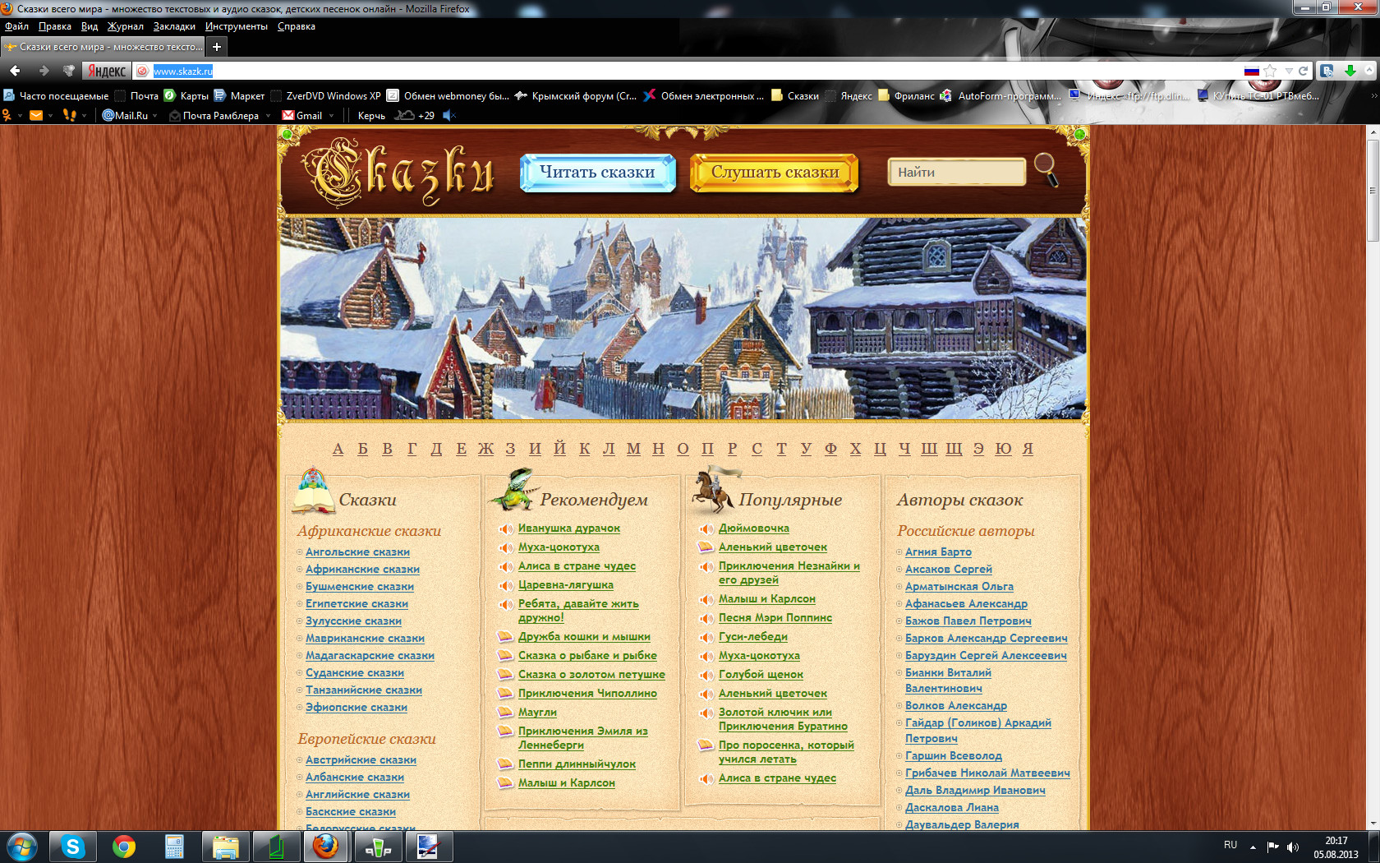1380x863 pixels.
Task: Click the RU language indicator in the tray
Action: (x=1230, y=845)
